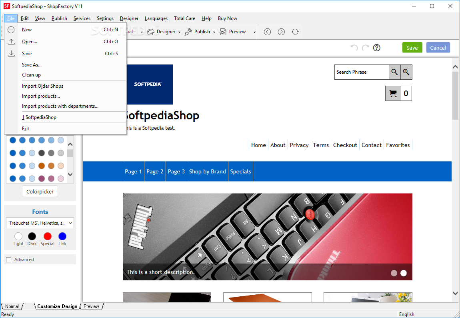Open the Total Care menu
Viewport: 460px width, 318px height.
pos(184,18)
